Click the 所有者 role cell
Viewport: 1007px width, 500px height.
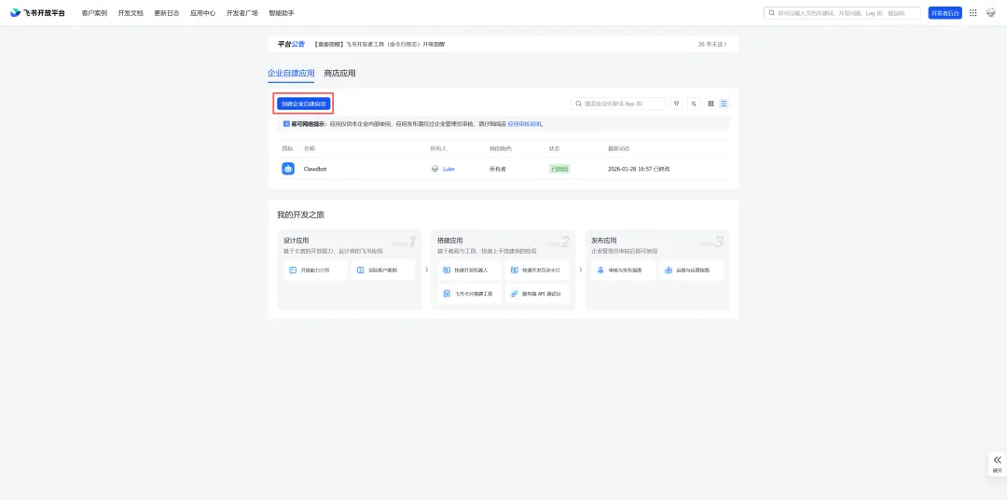[x=498, y=169]
